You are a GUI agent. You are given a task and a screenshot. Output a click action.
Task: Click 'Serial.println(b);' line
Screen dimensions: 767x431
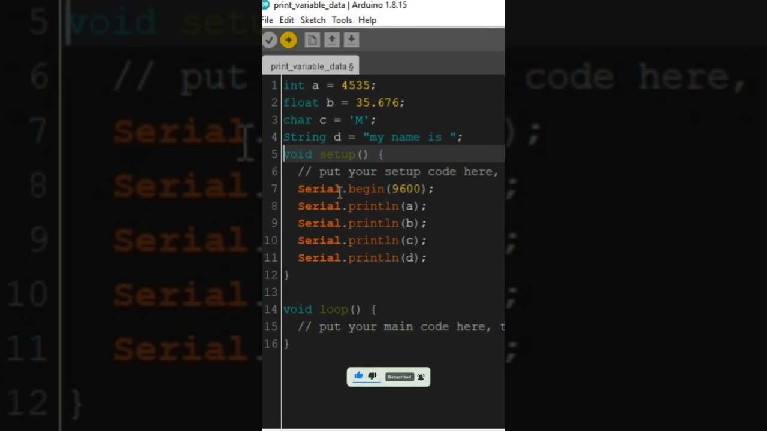coord(362,223)
